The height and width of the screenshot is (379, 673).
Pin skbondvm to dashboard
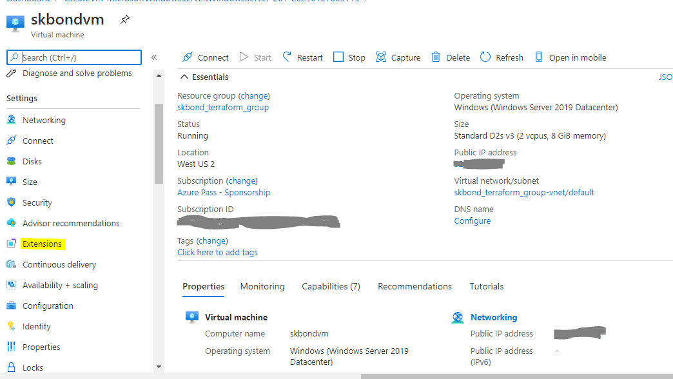pyautogui.click(x=124, y=19)
